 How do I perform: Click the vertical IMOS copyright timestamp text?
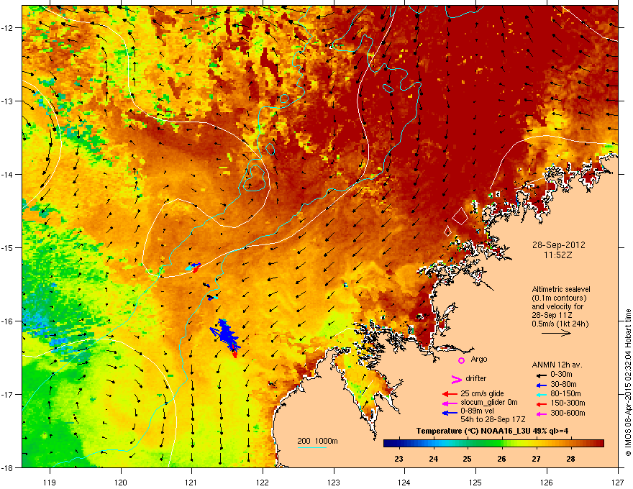coord(628,383)
